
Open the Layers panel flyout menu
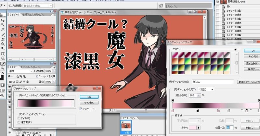pos(55,67)
